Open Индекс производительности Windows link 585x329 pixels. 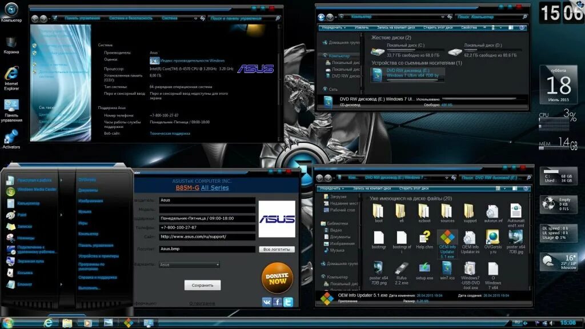[x=193, y=61]
